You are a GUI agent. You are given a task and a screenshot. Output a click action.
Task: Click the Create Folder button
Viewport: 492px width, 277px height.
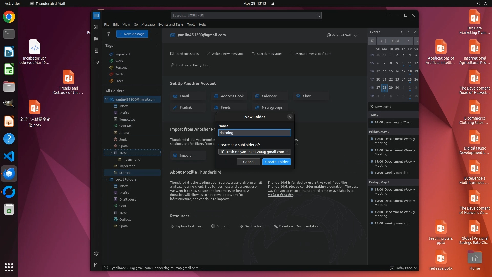[276, 162]
